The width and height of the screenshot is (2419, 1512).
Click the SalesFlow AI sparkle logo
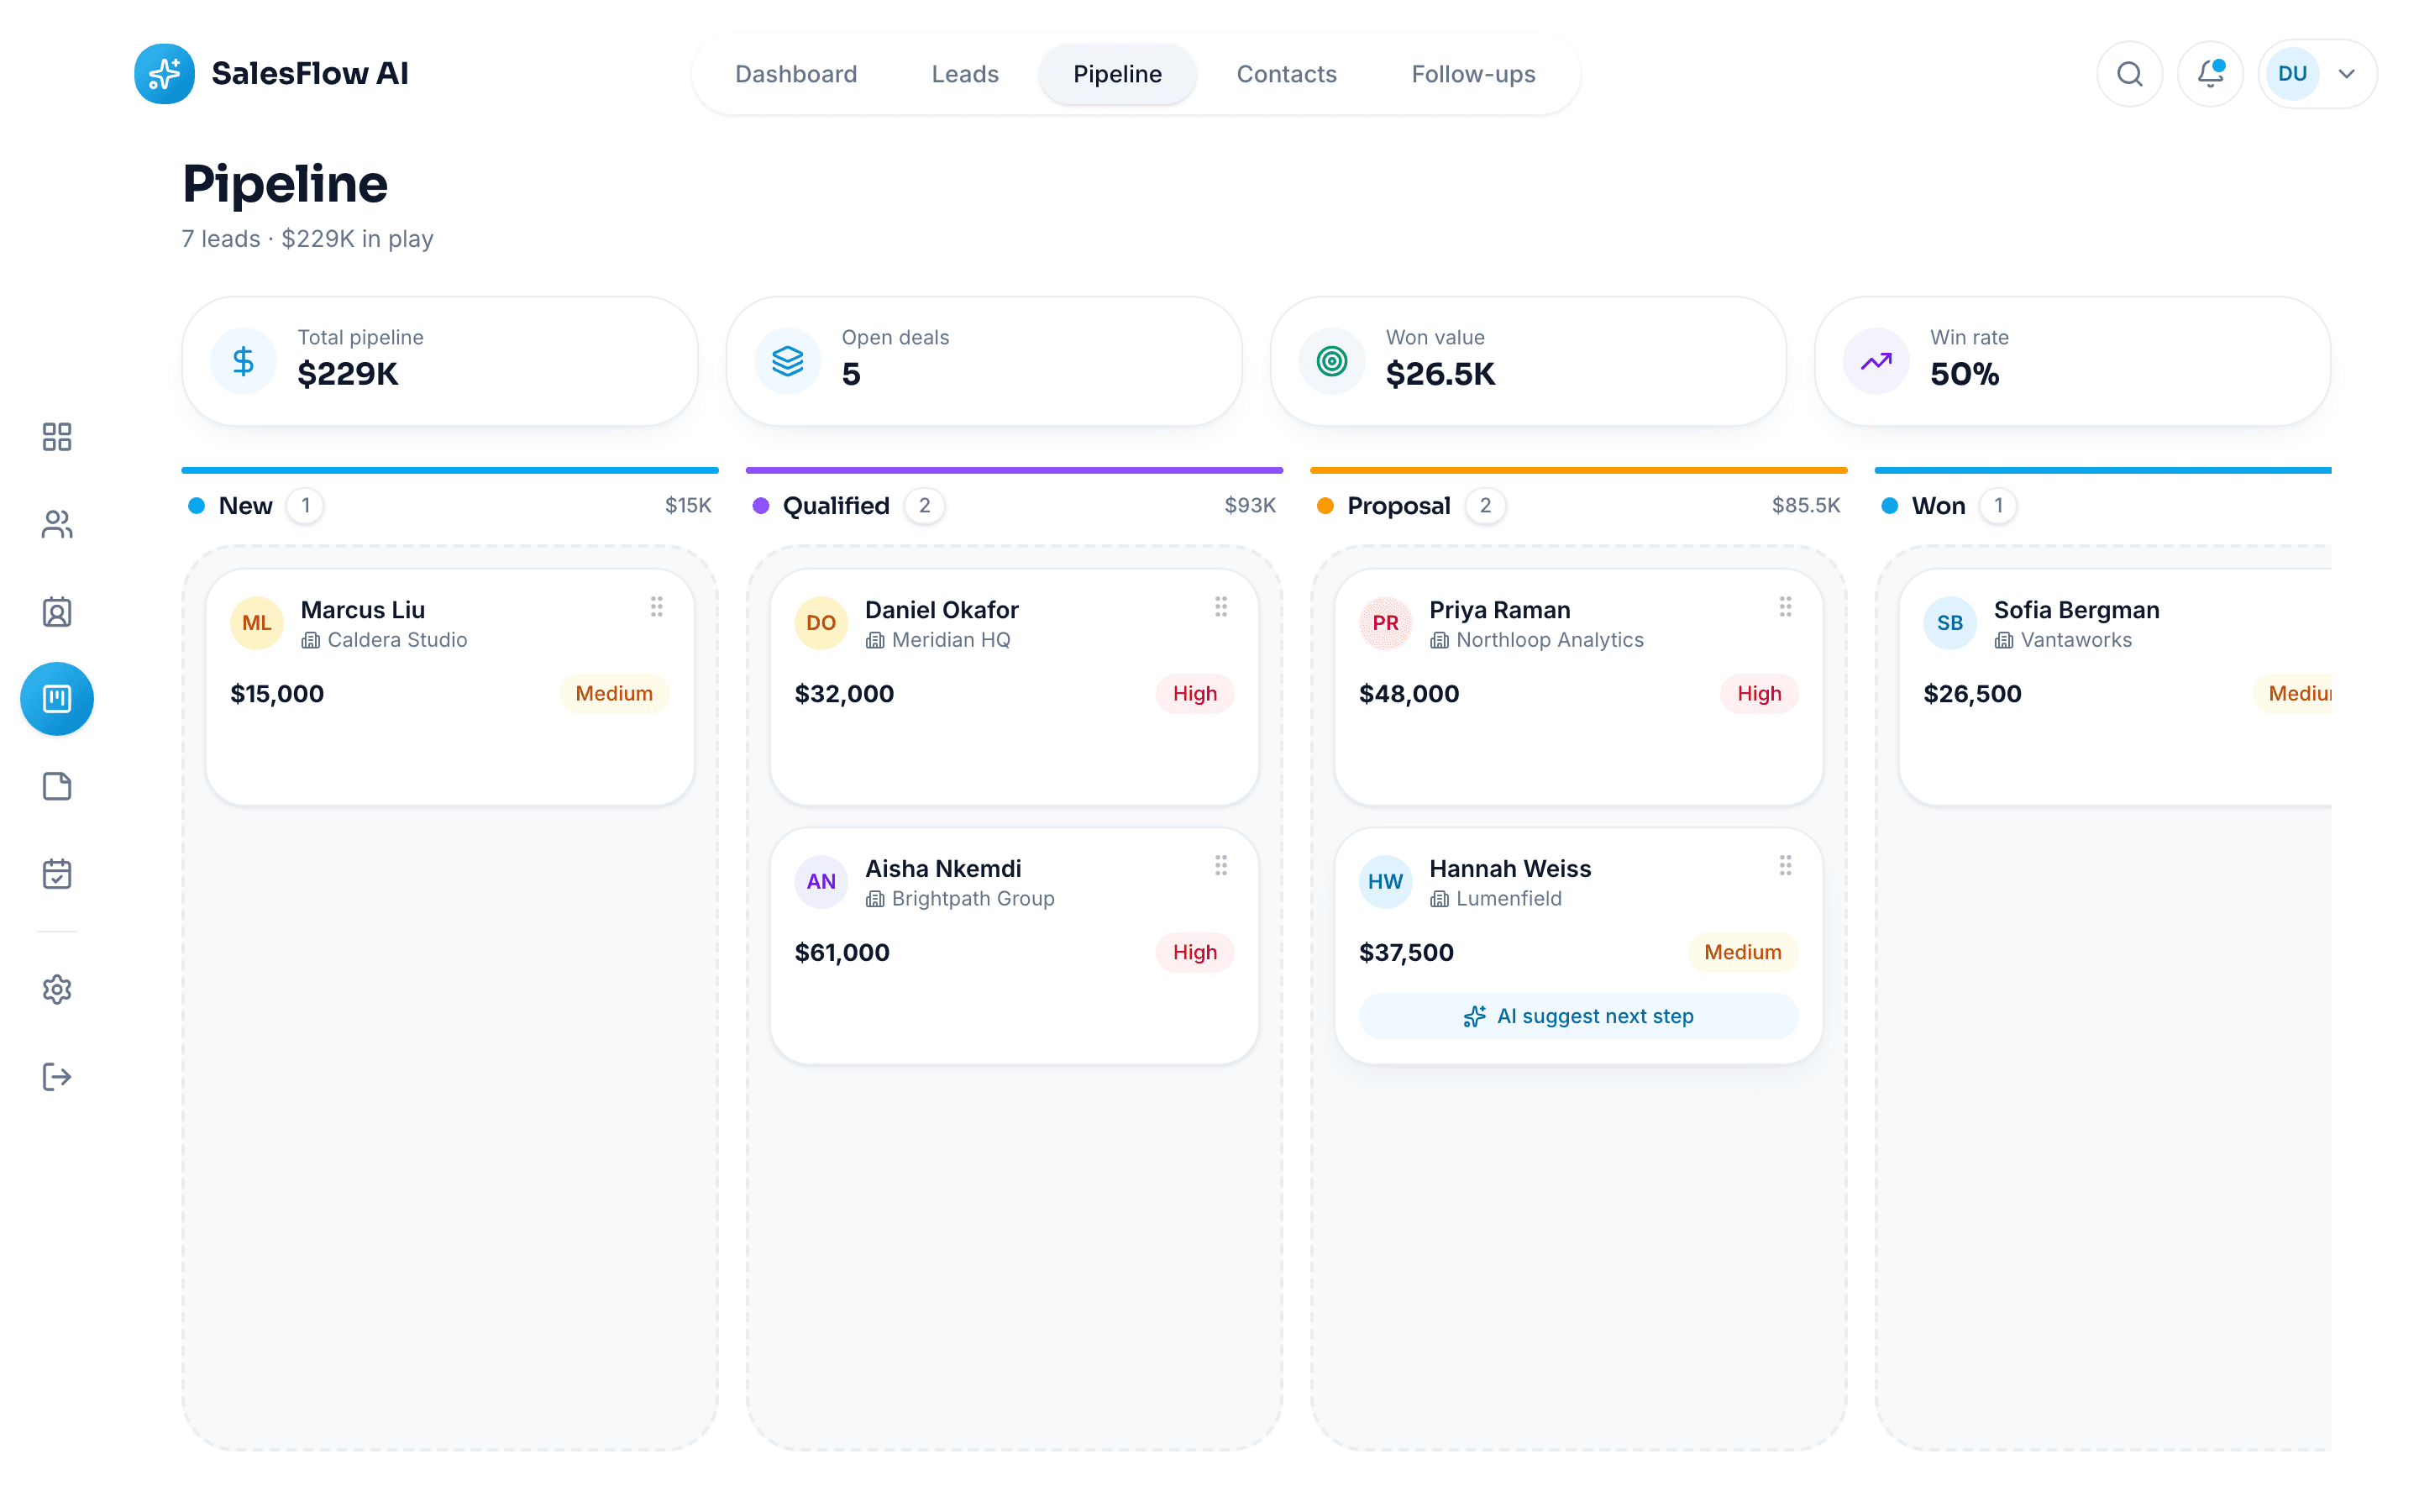pyautogui.click(x=164, y=74)
